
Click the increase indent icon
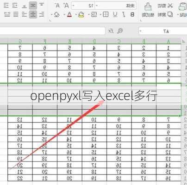(6, 6)
